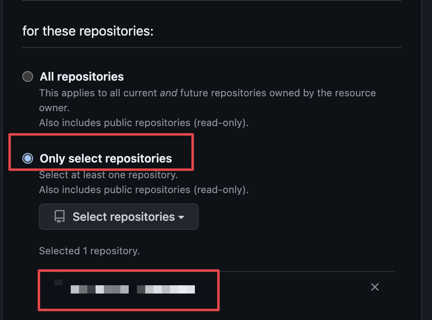The image size is (432, 320).
Task: Click the repo book icon in Select repositories
Action: point(60,217)
